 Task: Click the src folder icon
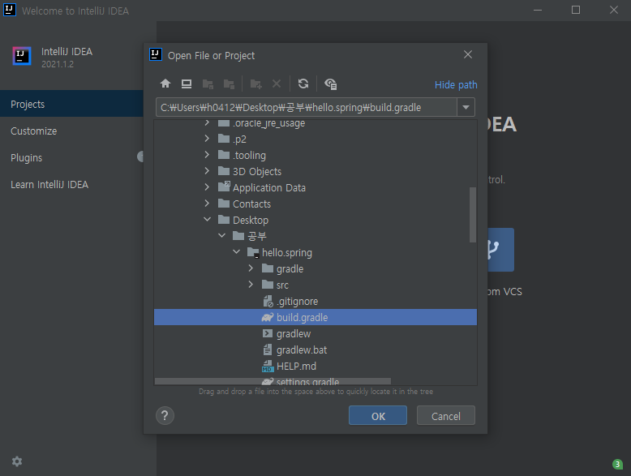pyautogui.click(x=268, y=285)
